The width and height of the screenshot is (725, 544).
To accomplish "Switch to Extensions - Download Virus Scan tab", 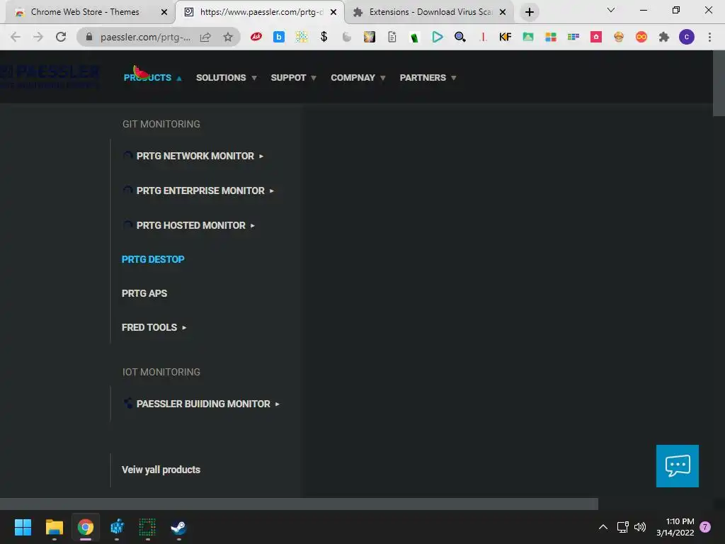I will point(430,12).
